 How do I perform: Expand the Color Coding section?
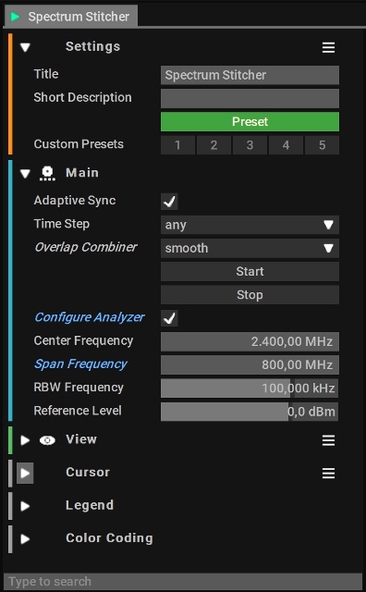tap(25, 538)
